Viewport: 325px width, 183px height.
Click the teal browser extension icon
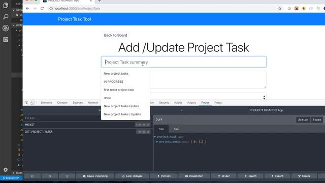[x=318, y=9]
